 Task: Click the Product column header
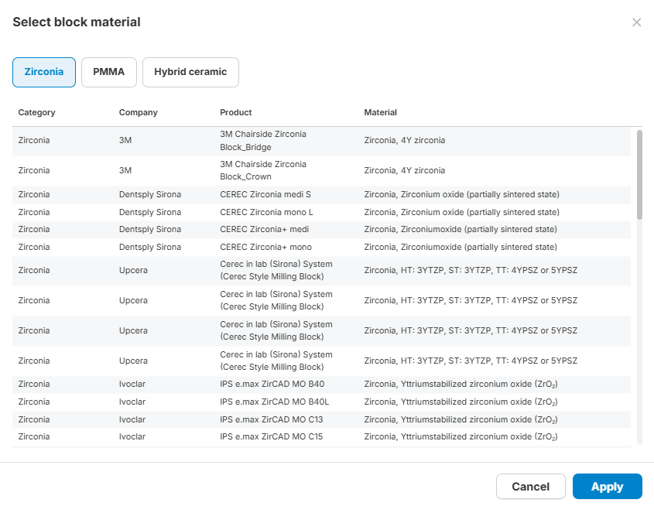click(236, 112)
